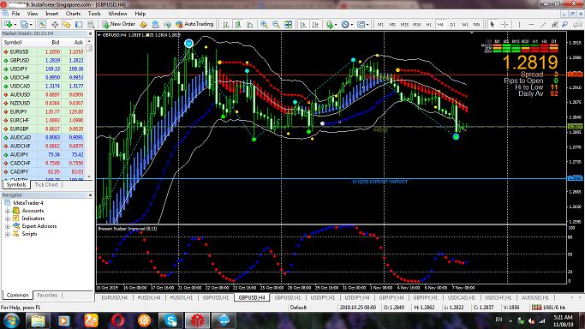585x329 pixels.
Task: Switch to W1 timeframe
Action: click(465, 25)
